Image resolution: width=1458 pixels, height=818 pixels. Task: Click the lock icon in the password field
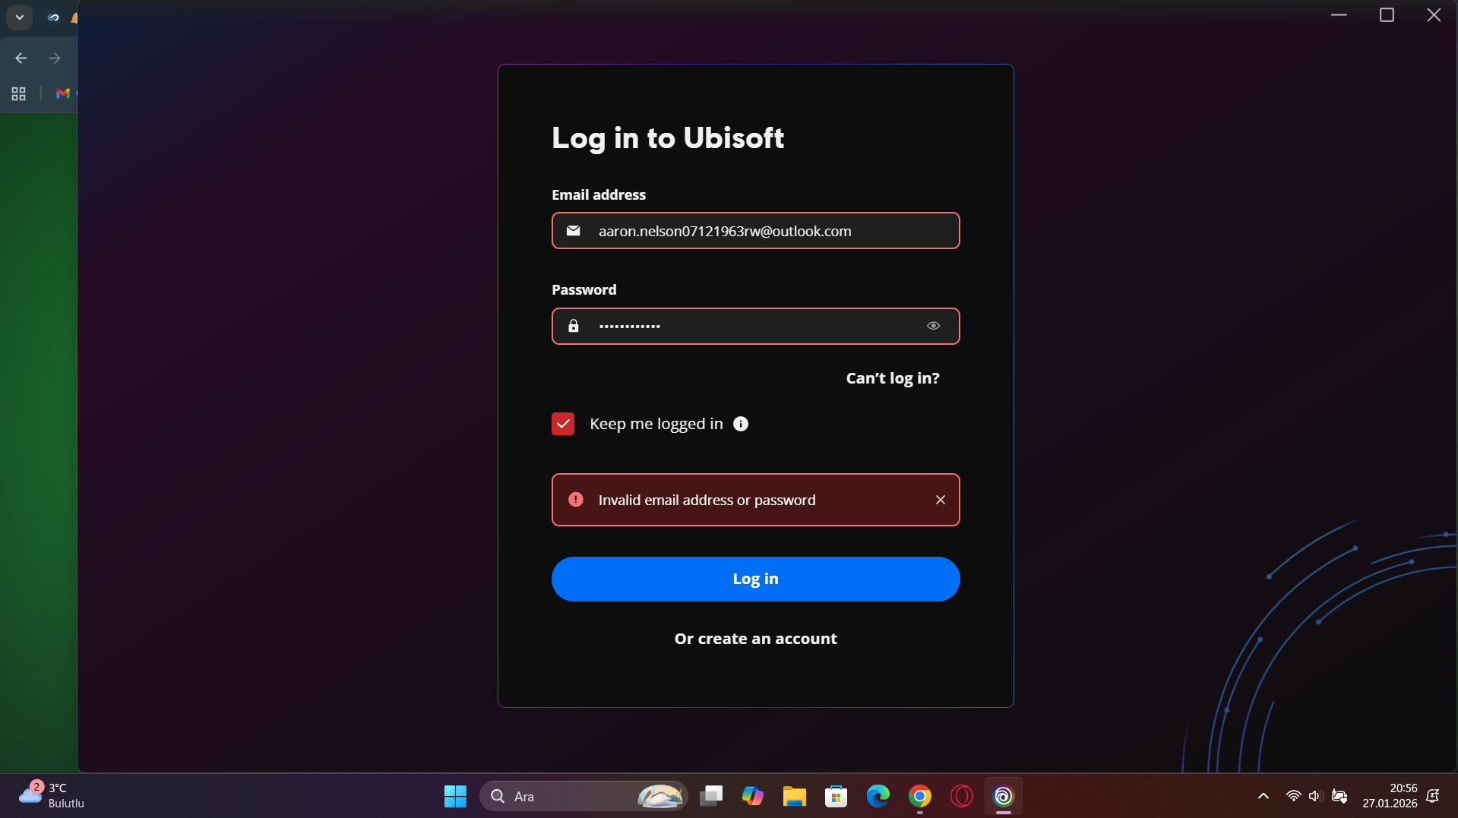click(574, 326)
